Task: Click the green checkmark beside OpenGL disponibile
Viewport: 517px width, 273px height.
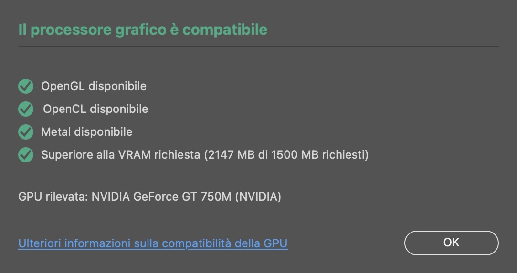Action: pyautogui.click(x=26, y=86)
